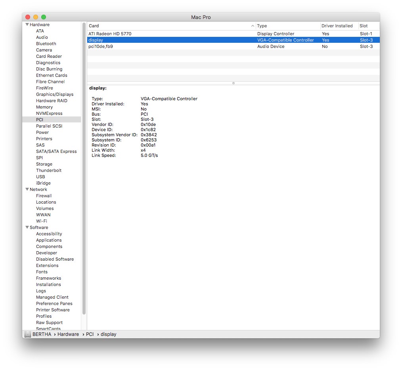
Task: Open Audio in the sidebar
Action: [42, 37]
